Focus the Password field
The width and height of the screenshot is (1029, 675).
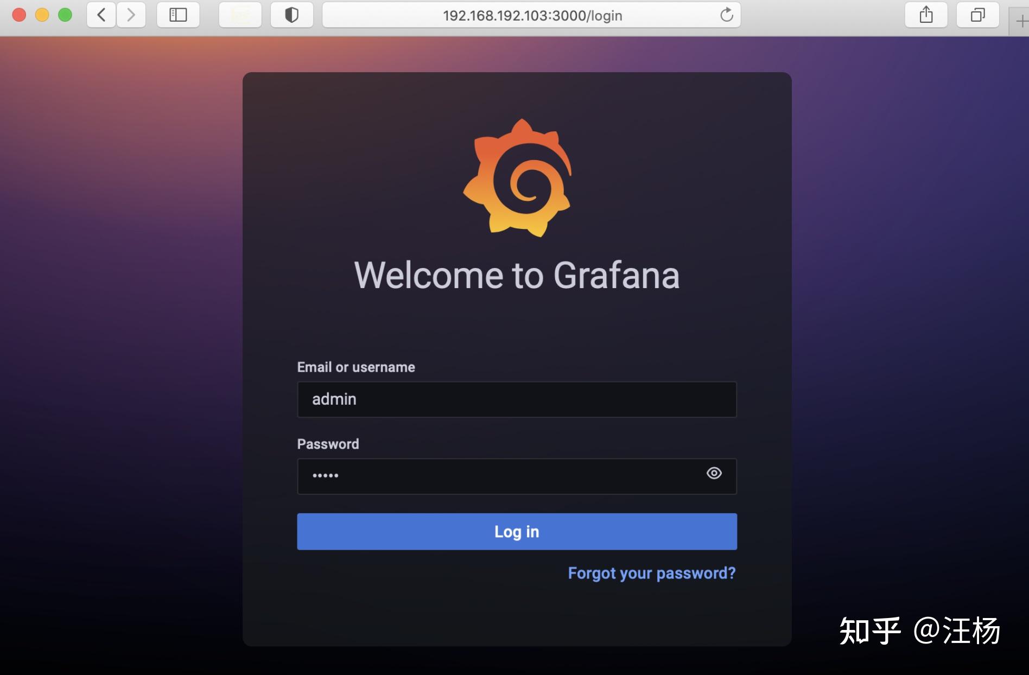click(x=517, y=476)
